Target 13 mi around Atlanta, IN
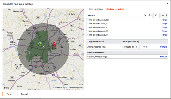Screen dimensions: 171x99 tap(164, 35)
